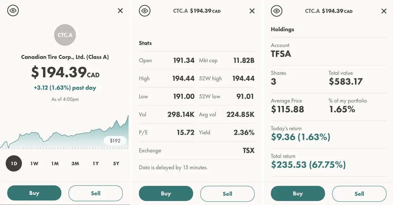Open the 3M price history view
Viewport: 393px width, 205px height.
tap(75, 164)
